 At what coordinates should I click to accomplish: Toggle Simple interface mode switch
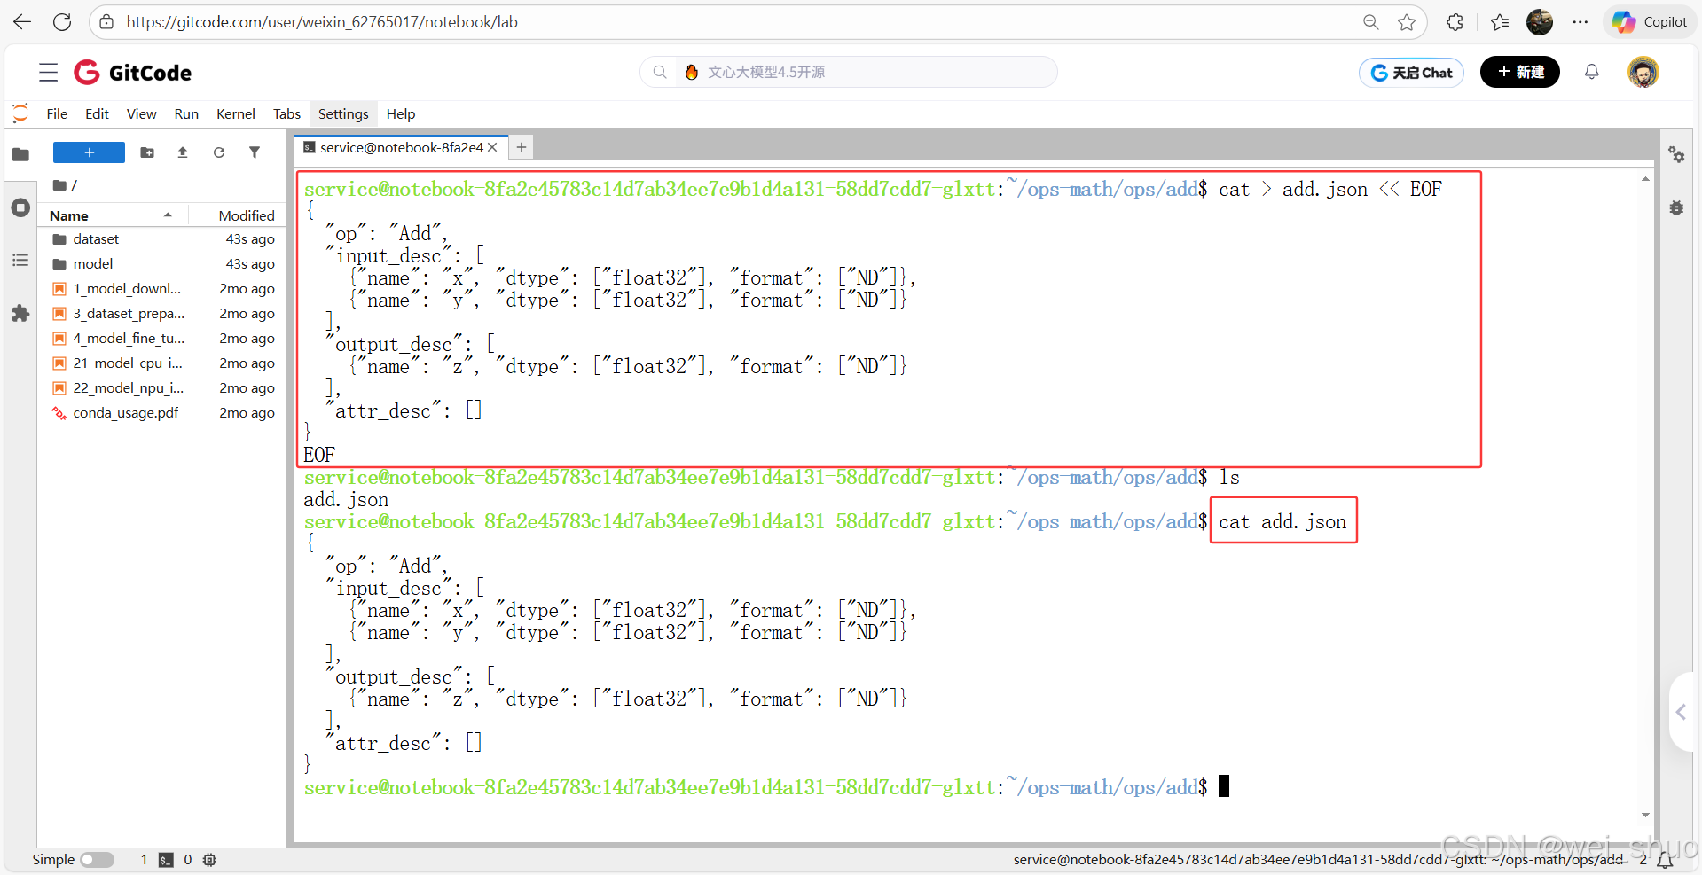point(98,860)
